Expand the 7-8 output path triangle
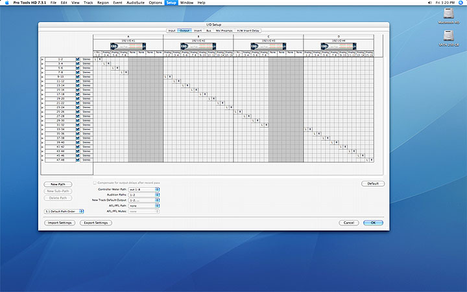 (x=42, y=73)
